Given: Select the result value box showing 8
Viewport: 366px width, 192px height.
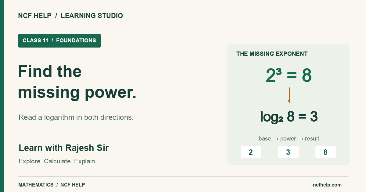Looking at the screenshot, I should (x=325, y=152).
